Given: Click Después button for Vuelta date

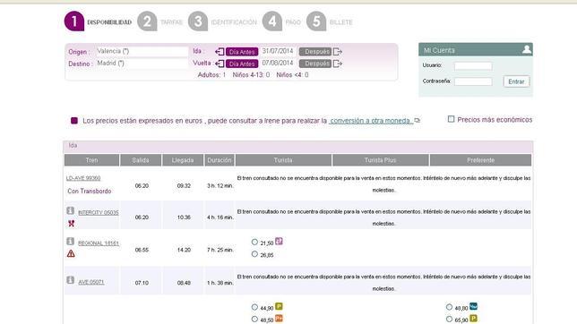Looking at the screenshot, I should [315, 64].
